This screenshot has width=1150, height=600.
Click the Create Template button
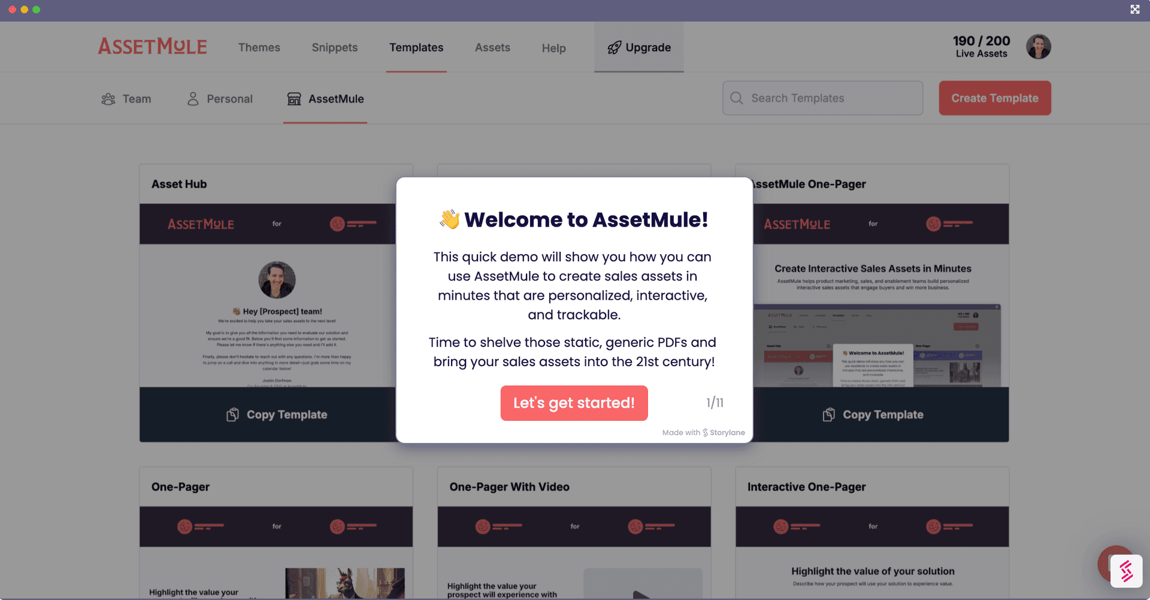995,98
